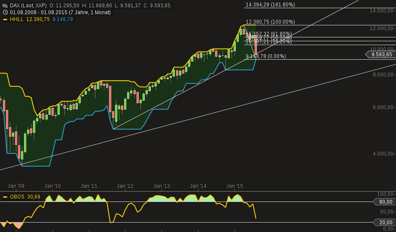
Task: Click the closing value C: 9.593,65
Action: [157, 5]
